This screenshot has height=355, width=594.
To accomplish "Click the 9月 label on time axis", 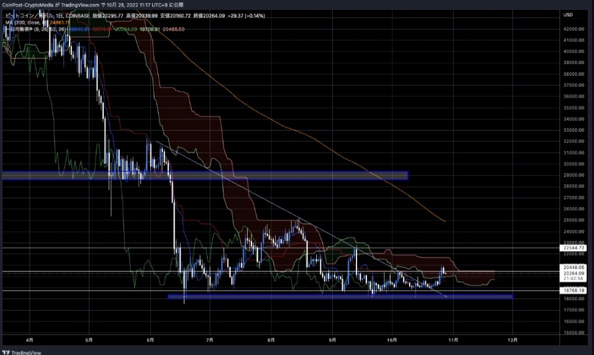I will pyautogui.click(x=332, y=340).
